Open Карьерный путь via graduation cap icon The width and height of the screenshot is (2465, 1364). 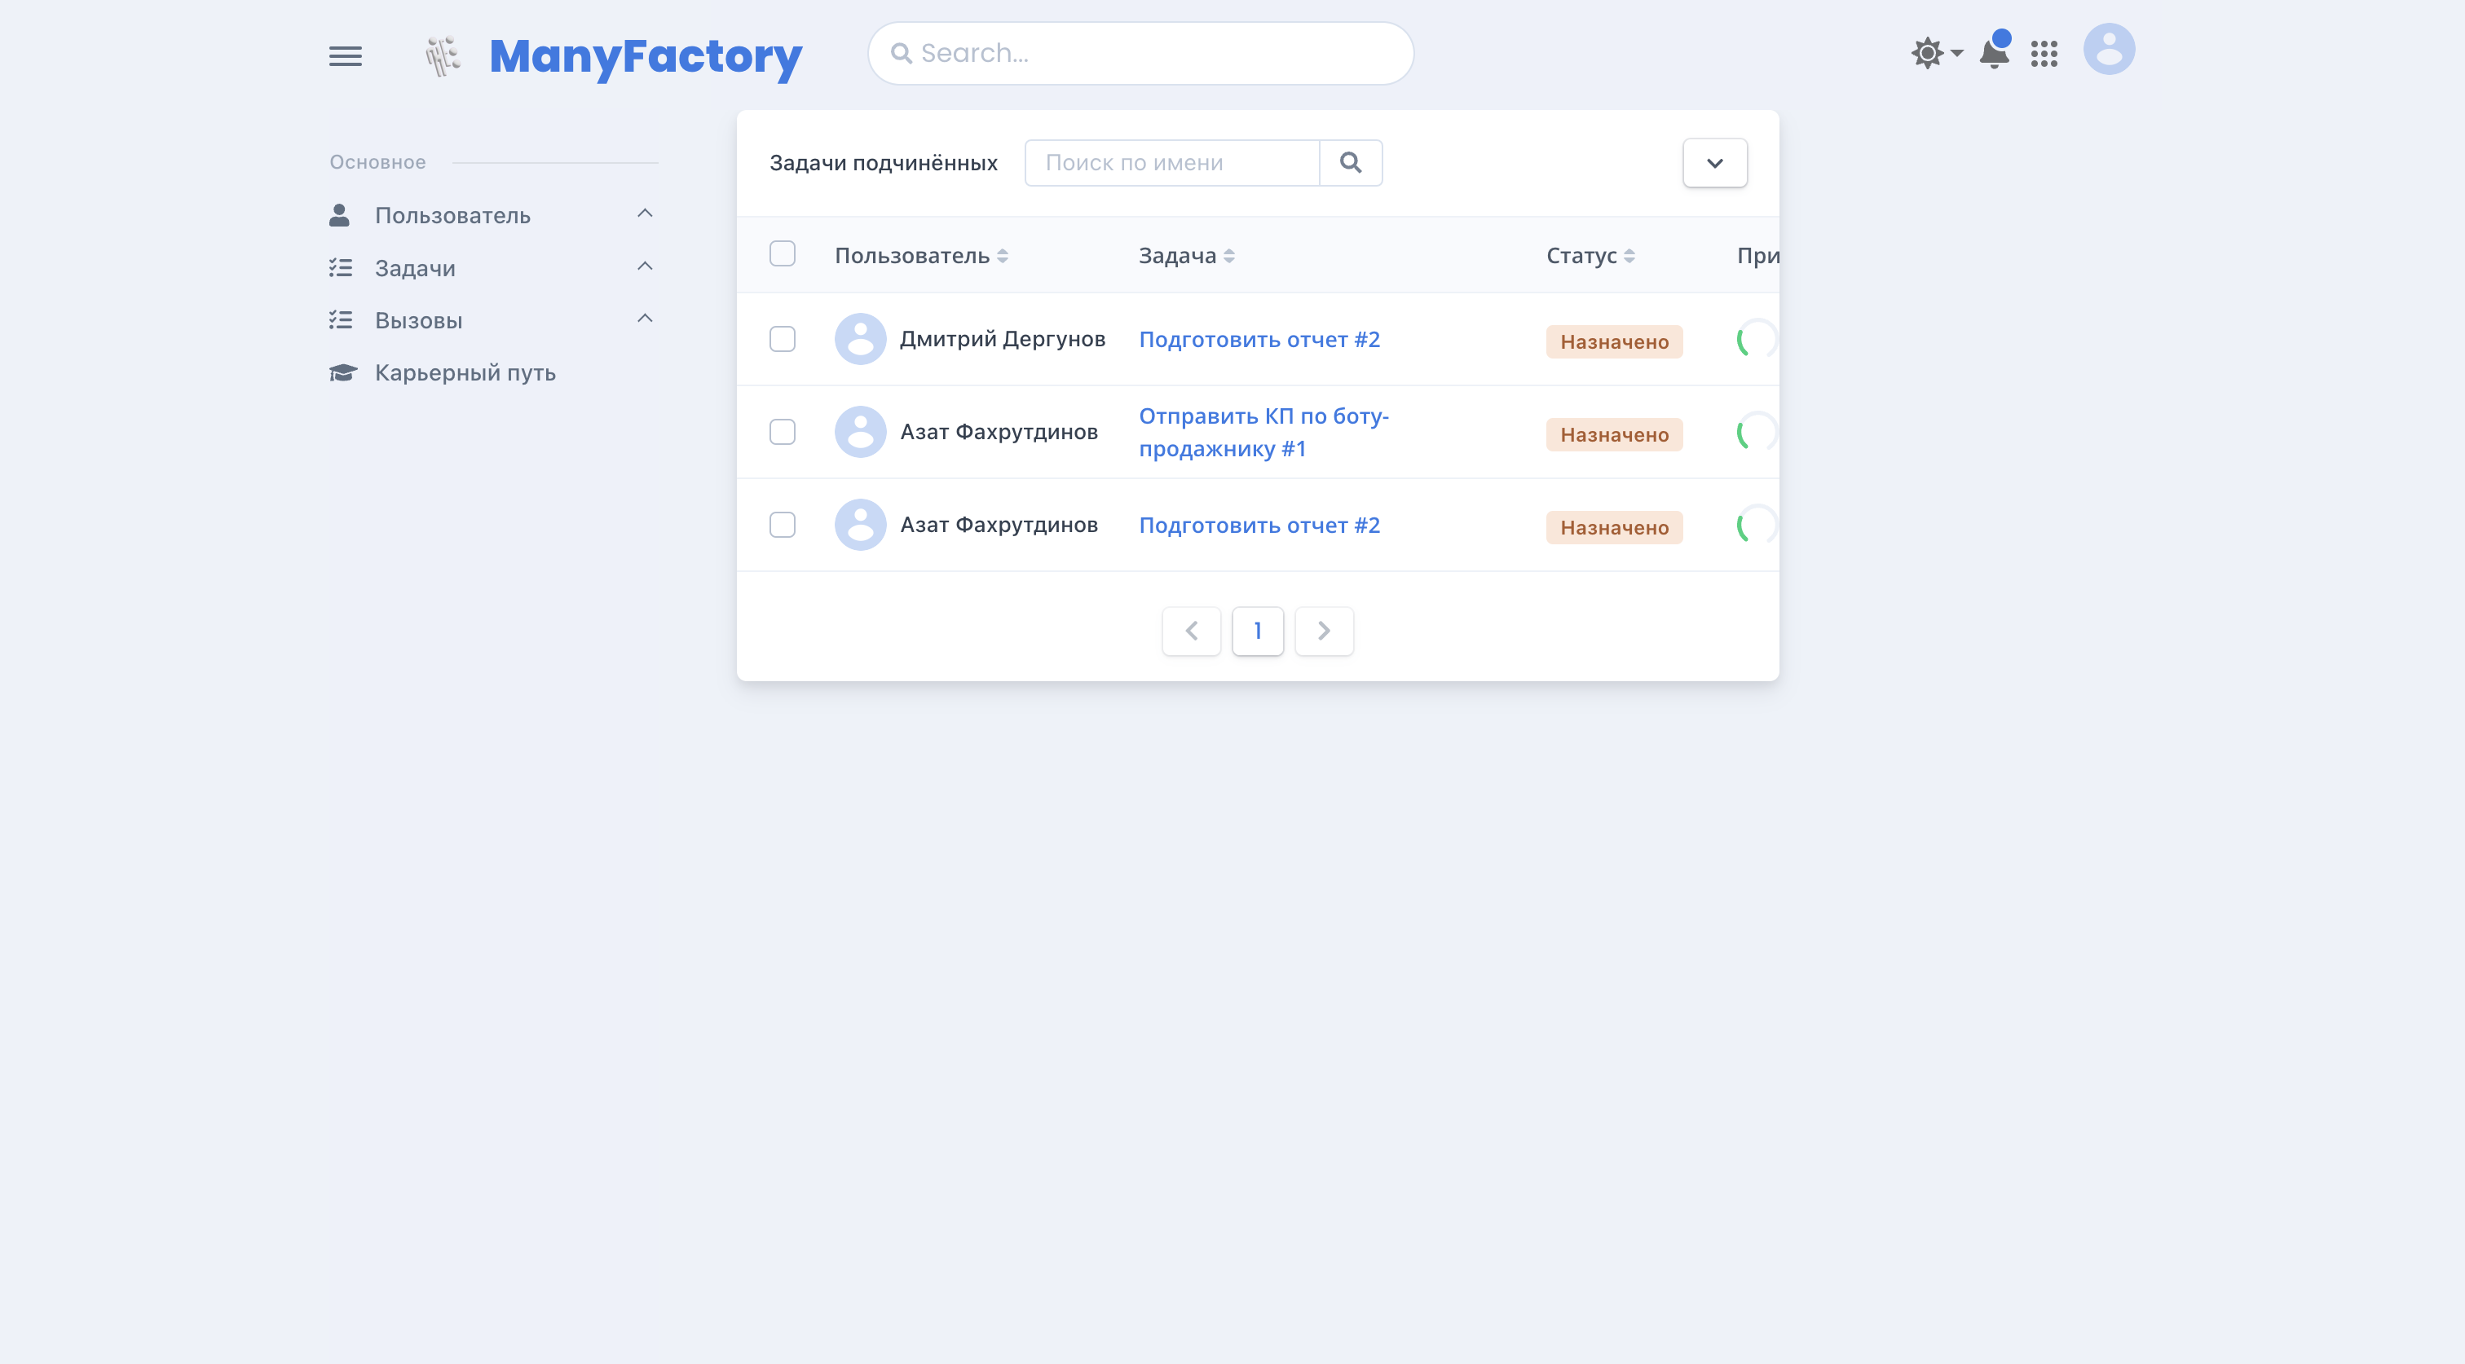point(342,372)
